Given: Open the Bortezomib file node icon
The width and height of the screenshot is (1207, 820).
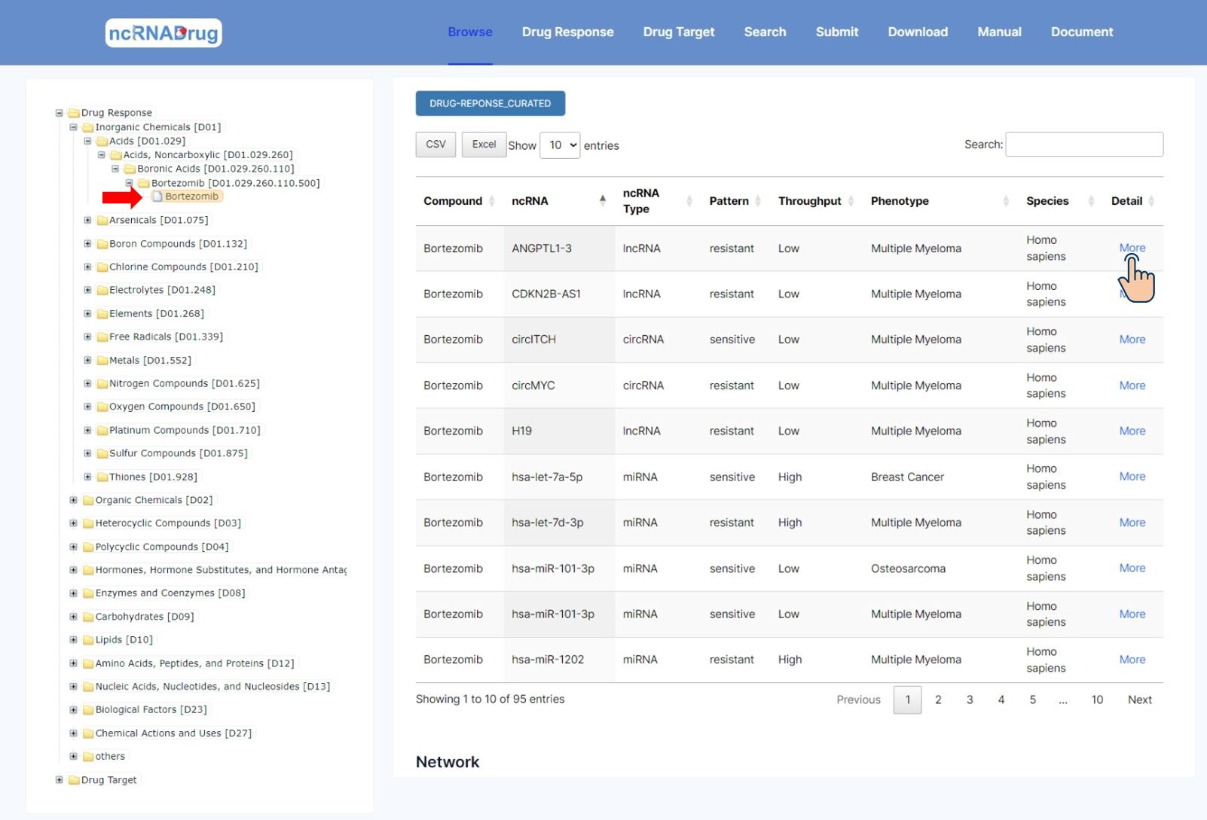Looking at the screenshot, I should pyautogui.click(x=157, y=197).
